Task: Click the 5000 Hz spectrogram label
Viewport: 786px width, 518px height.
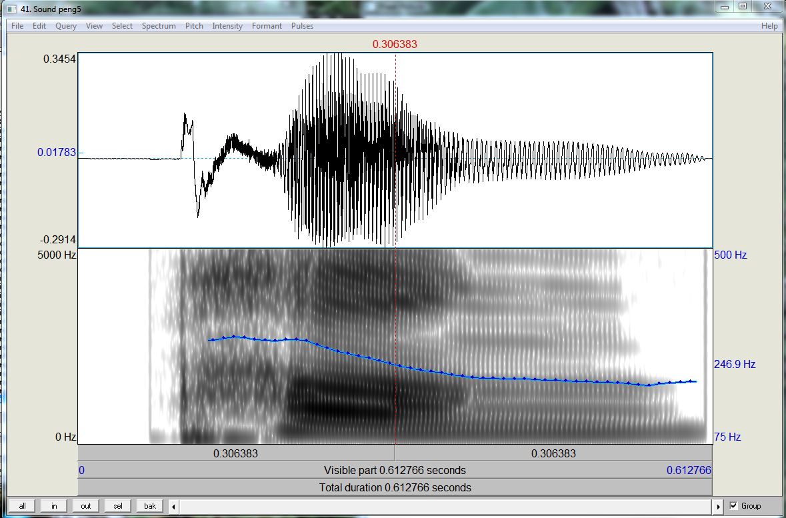Action: click(x=57, y=255)
